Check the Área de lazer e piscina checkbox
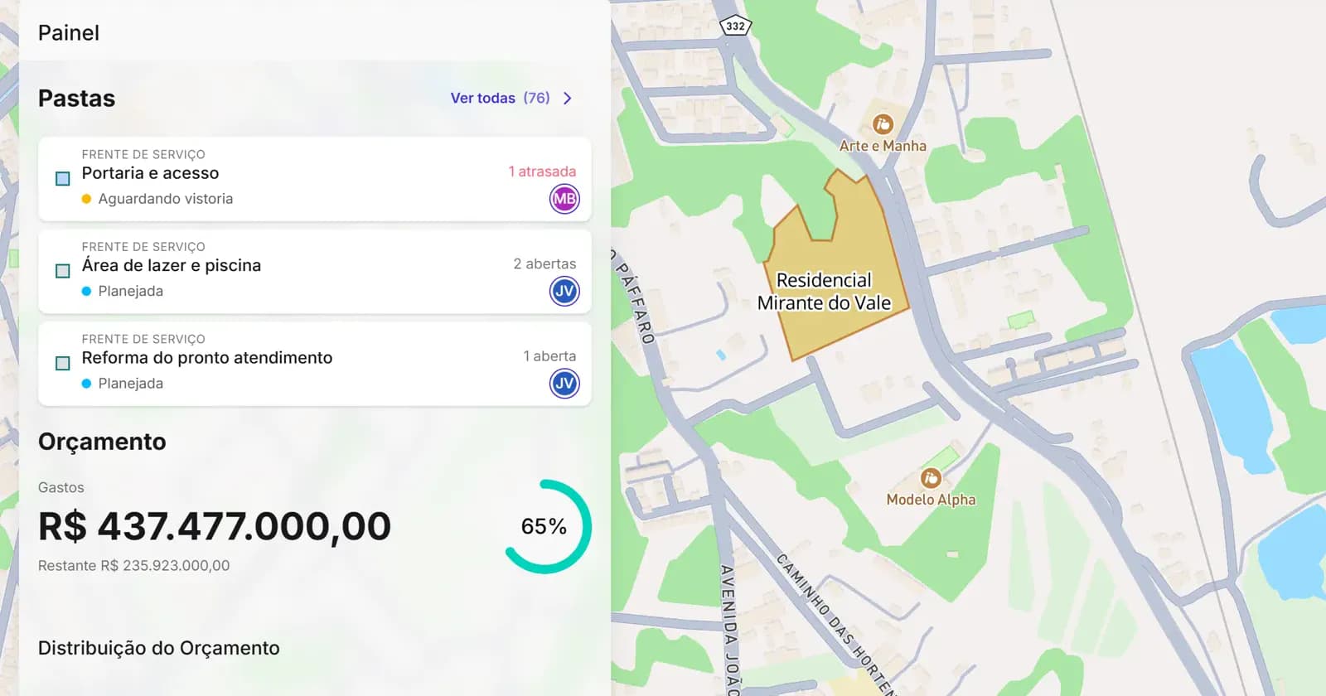 (62, 271)
